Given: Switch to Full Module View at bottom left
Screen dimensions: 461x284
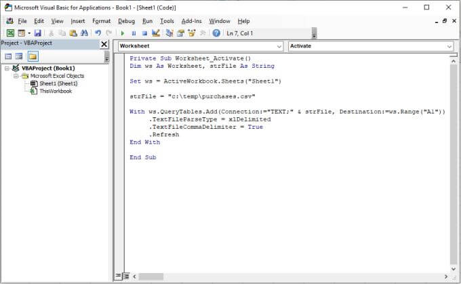Looking at the screenshot, I should (x=126, y=276).
